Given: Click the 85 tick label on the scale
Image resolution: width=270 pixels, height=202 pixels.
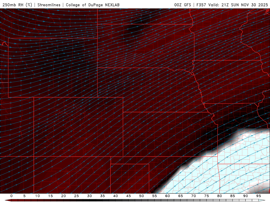Looking at the screenshot, I should (x=233, y=196).
